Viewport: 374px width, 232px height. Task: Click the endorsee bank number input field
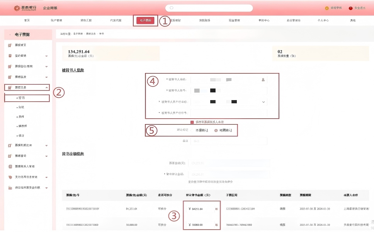tap(229, 113)
